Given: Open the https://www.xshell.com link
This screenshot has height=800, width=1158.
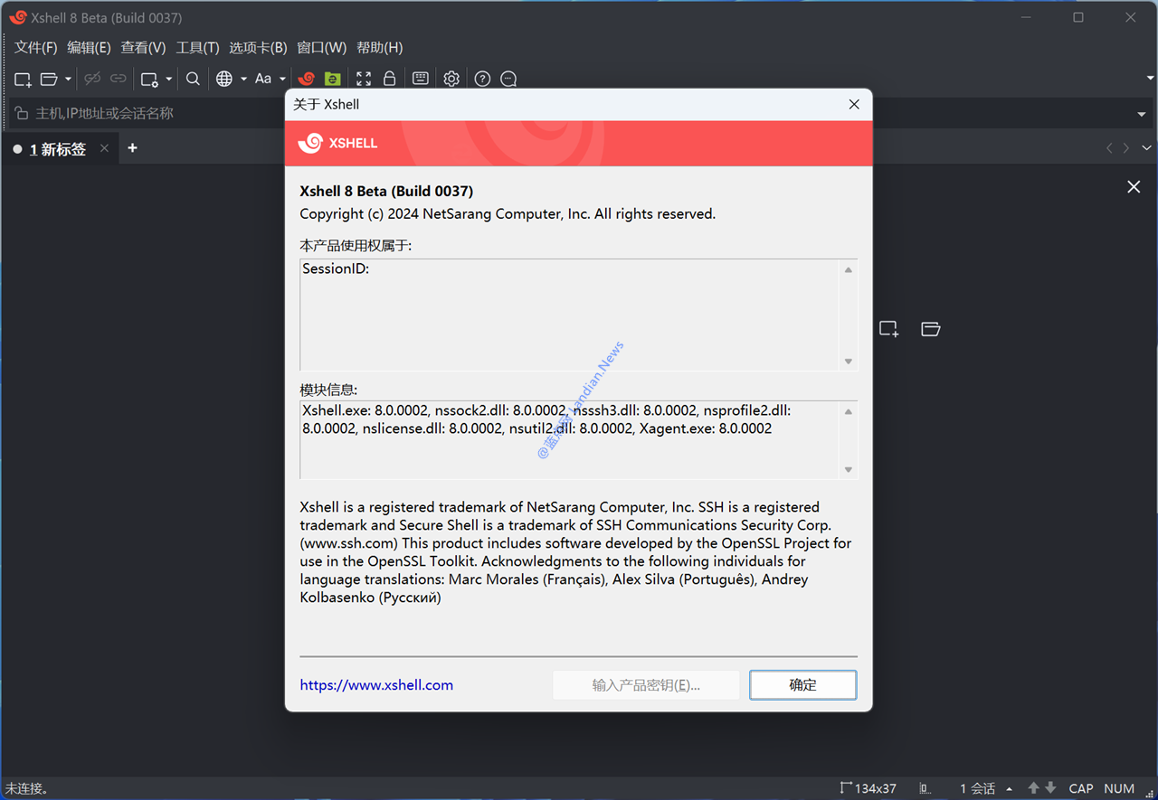Looking at the screenshot, I should point(376,685).
